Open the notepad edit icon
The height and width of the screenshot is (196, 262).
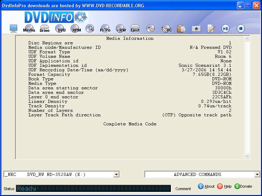click(211, 28)
